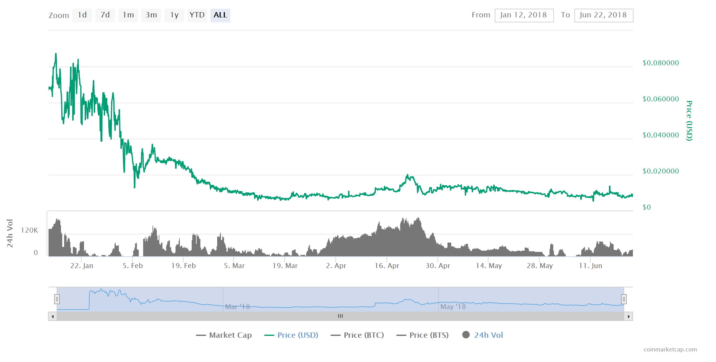Click the 24h Vol axis title

pos(10,233)
